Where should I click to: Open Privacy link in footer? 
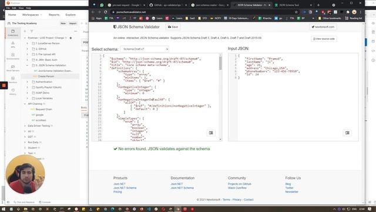(x=237, y=200)
